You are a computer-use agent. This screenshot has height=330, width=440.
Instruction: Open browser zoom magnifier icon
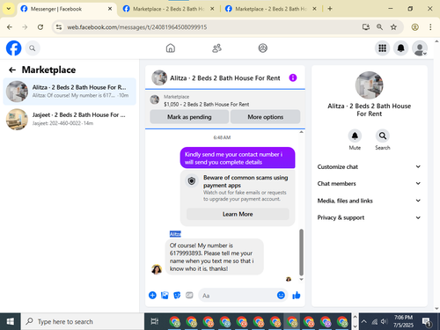pyautogui.click(x=379, y=27)
